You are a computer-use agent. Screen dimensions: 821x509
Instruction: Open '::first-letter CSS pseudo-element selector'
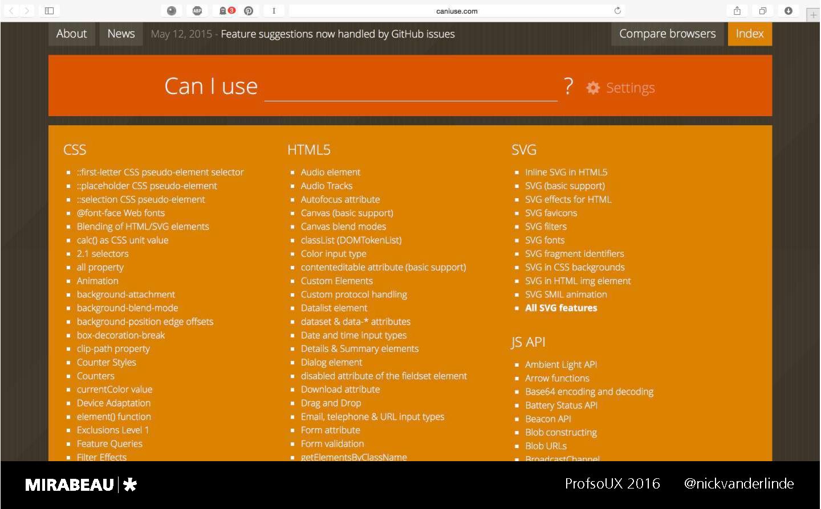(160, 172)
